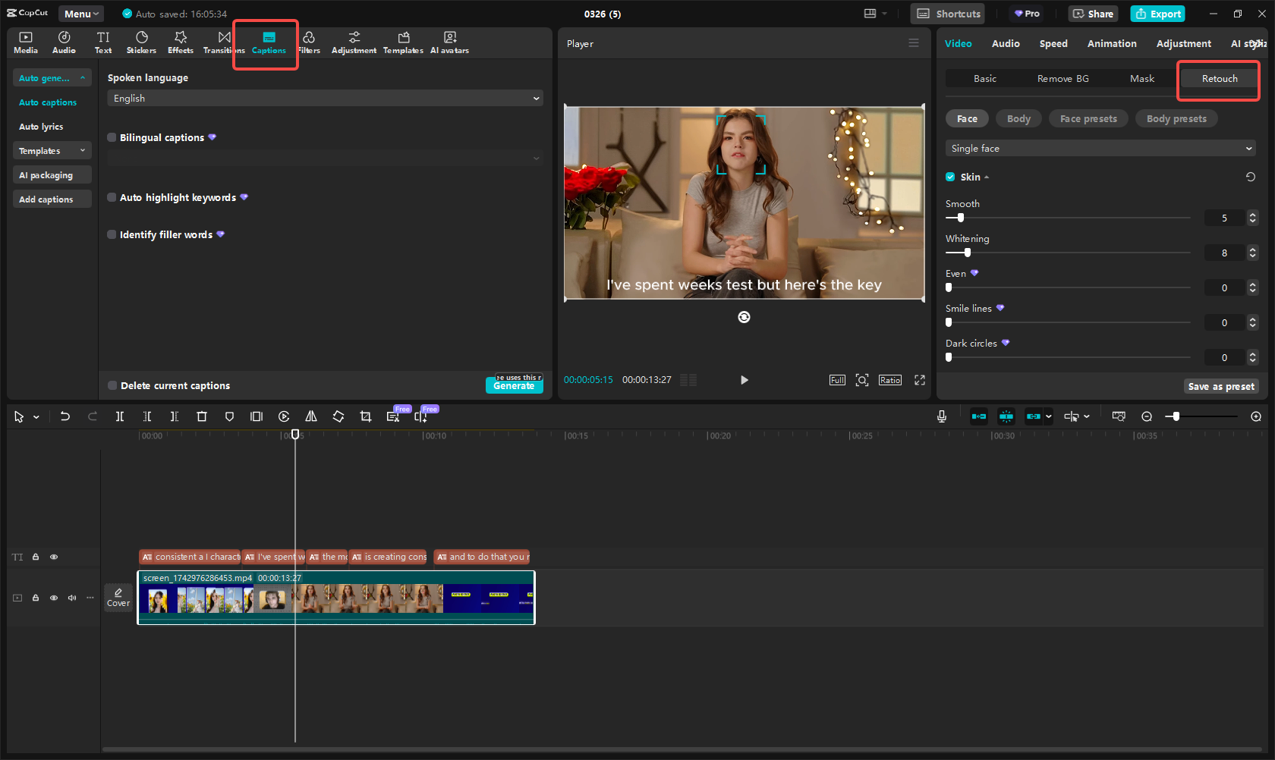The image size is (1275, 760).
Task: Enable Bilingual captions
Action: pyautogui.click(x=111, y=137)
